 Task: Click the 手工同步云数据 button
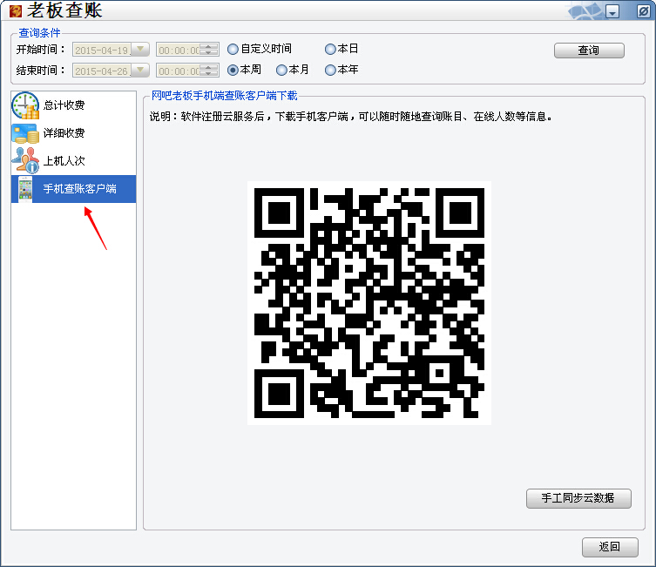(x=578, y=498)
